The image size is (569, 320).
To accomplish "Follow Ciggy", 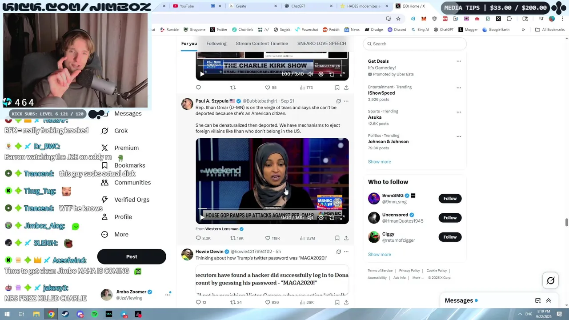I will pyautogui.click(x=450, y=237).
